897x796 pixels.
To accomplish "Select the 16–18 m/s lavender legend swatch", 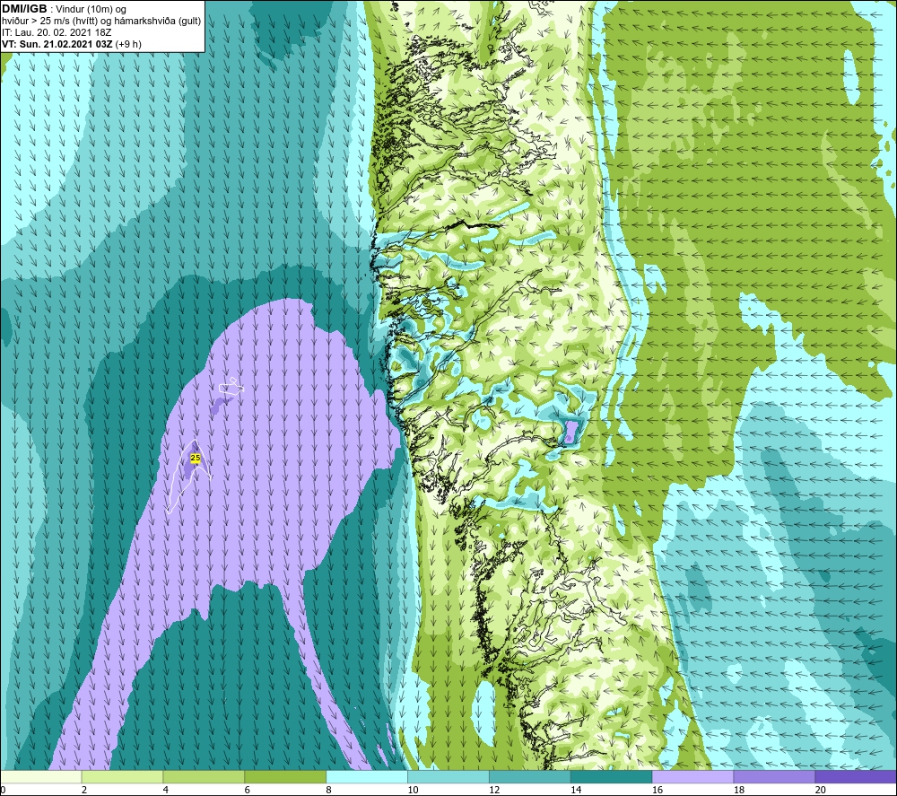I will 692,776.
